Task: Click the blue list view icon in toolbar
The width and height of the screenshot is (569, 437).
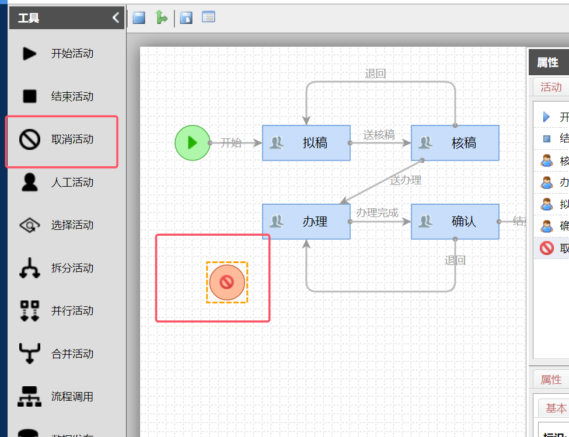Action: (x=208, y=17)
